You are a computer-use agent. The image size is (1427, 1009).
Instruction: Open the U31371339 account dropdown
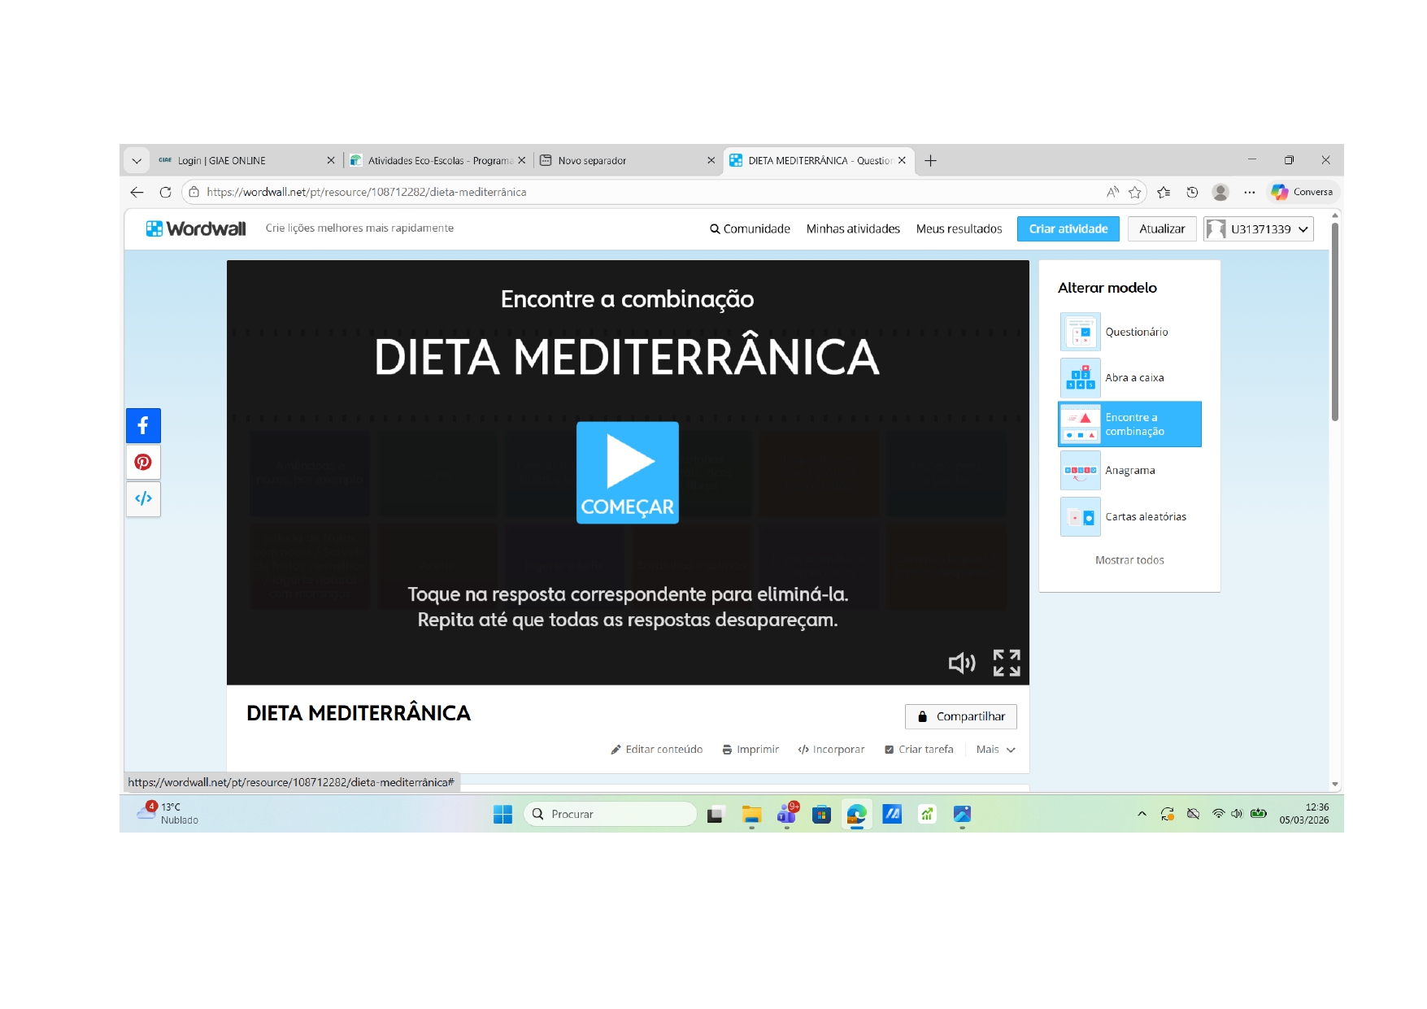click(x=1258, y=229)
